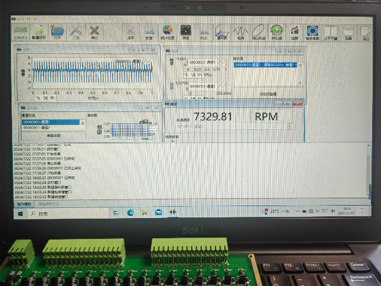This screenshot has height=286, width=381.
Task: Select the highlighted 50.03Hz peak entry
Action: coord(266,65)
